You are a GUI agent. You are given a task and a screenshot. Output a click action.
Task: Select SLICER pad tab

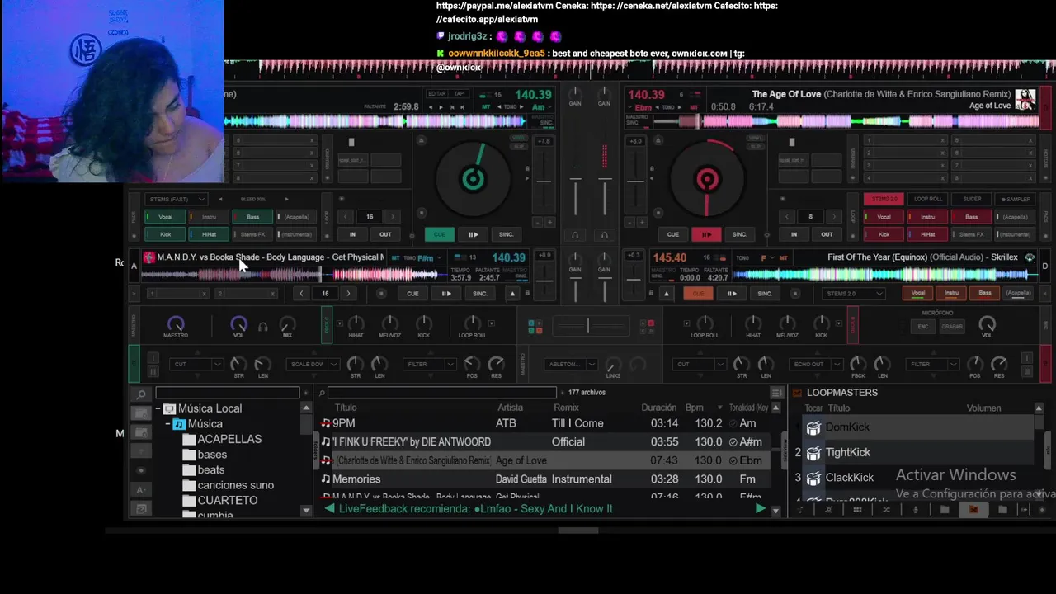pyautogui.click(x=971, y=199)
